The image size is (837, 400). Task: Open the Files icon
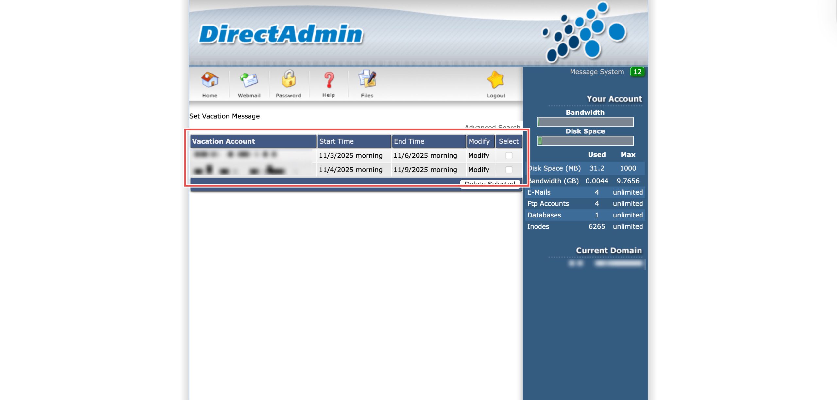[x=367, y=79]
